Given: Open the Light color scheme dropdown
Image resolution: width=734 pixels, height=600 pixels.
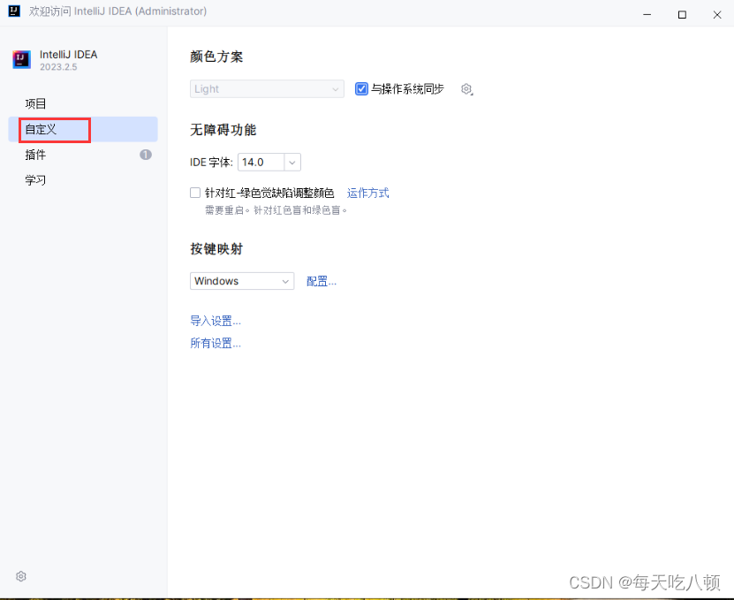Looking at the screenshot, I should (267, 89).
